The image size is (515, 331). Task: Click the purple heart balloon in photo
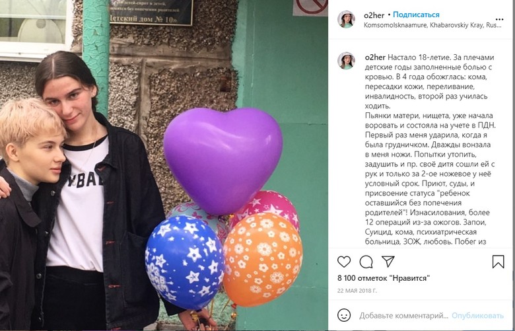point(223,158)
